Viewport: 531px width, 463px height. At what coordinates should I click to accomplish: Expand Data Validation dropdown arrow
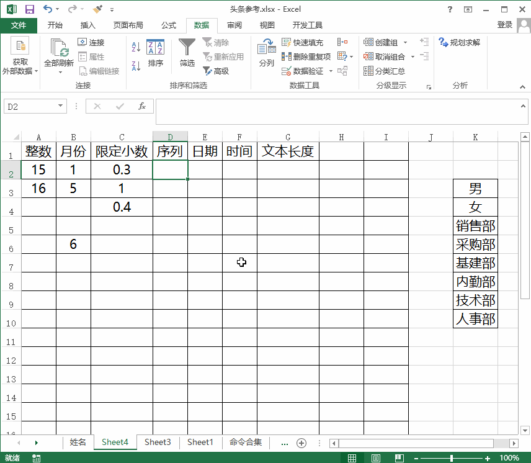[331, 71]
